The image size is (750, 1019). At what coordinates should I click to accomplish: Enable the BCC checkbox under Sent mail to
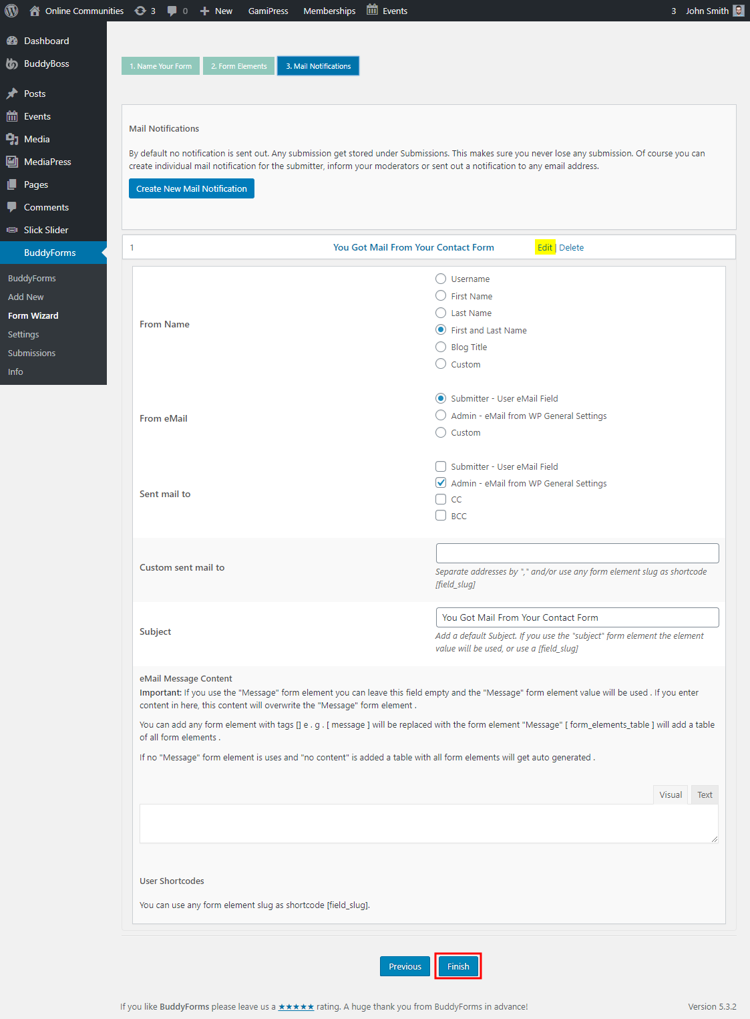coord(441,515)
